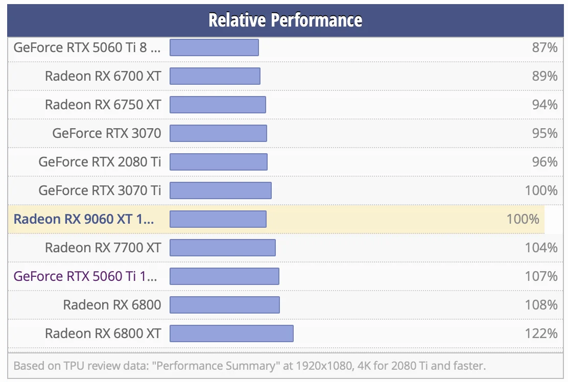The height and width of the screenshot is (382, 568).
Task: Click the 87% performance value
Action: 545,47
